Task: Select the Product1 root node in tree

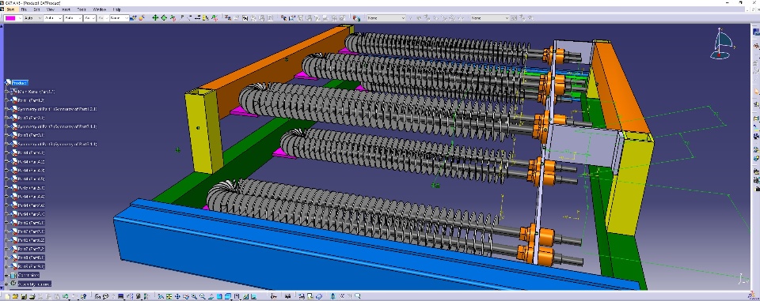Action: (x=19, y=83)
